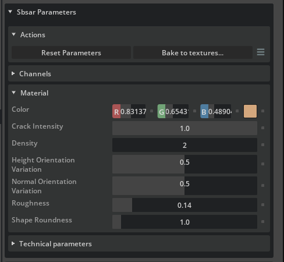Collapse the Material section
Screen dimensions: 284x262
[x=14, y=93]
